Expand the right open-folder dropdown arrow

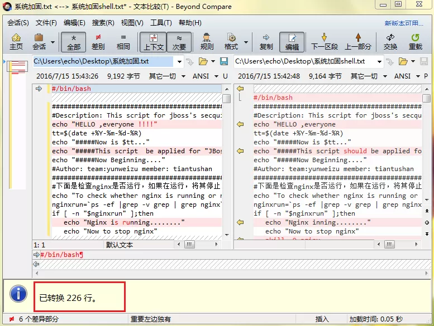click(413, 61)
